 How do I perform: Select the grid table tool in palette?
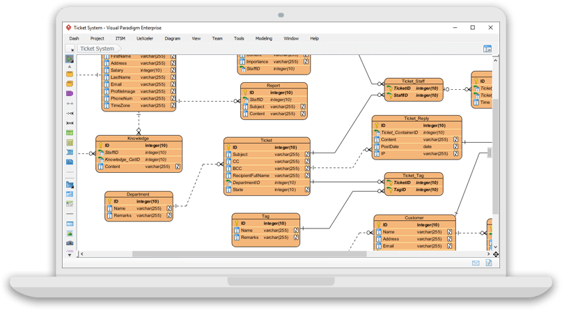(x=70, y=204)
